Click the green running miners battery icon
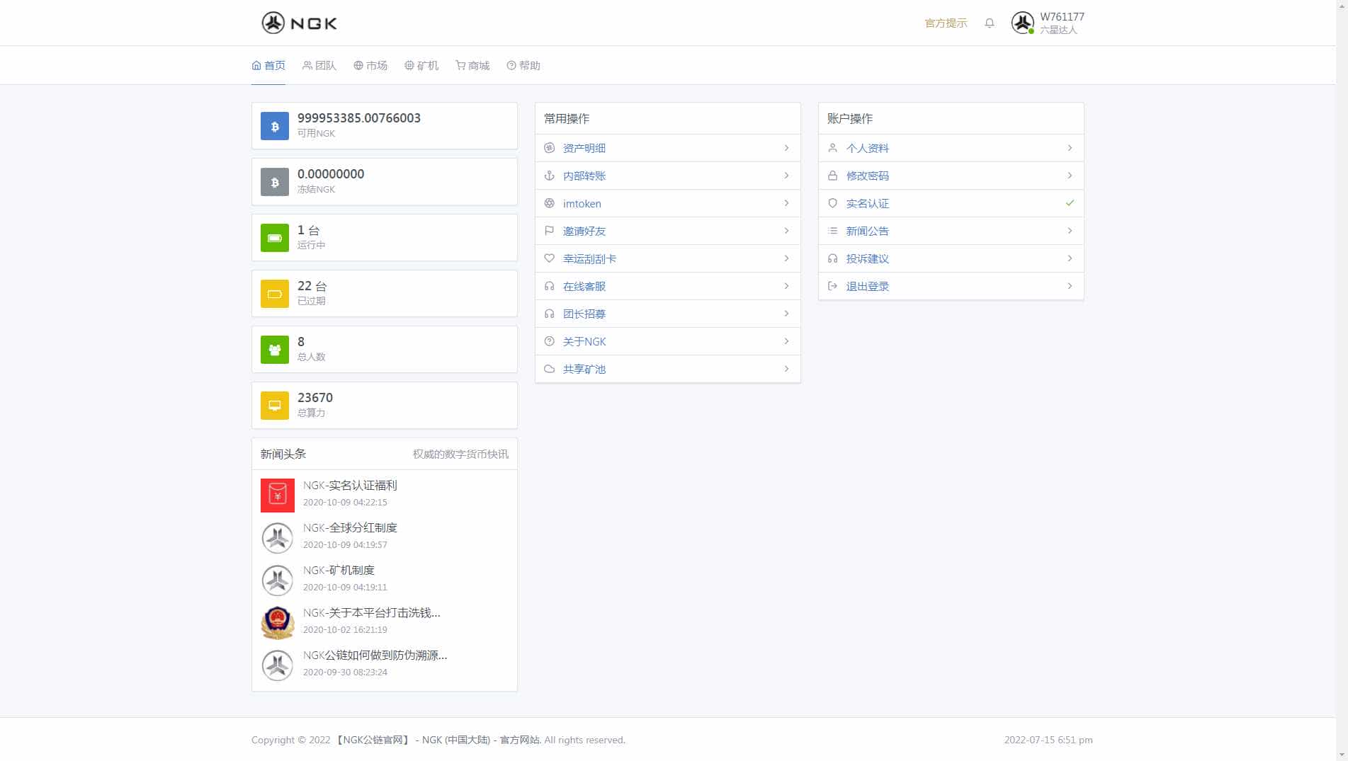1348x761 pixels. (x=275, y=238)
